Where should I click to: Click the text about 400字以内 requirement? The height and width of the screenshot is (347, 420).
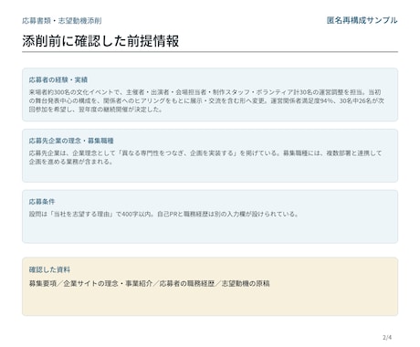pyautogui.click(x=163, y=214)
